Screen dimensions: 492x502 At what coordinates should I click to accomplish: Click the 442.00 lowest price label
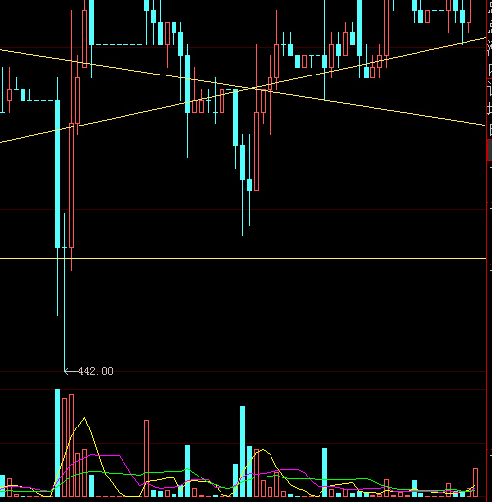(x=96, y=371)
